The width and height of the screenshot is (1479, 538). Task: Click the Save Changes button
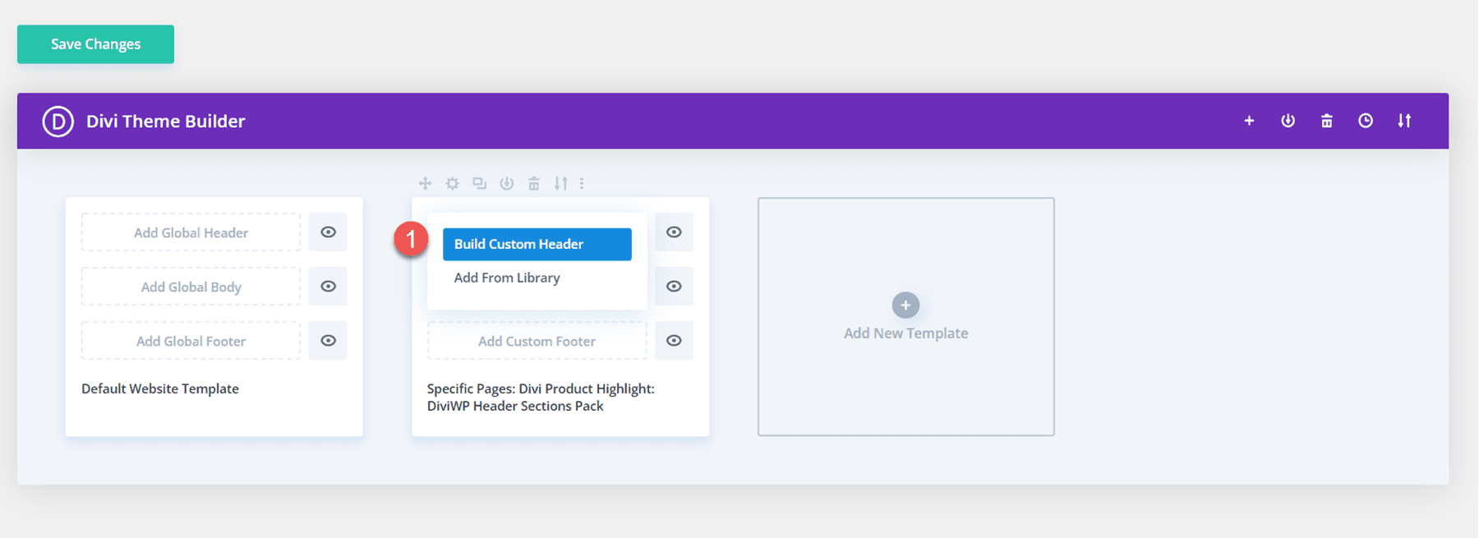tap(95, 44)
